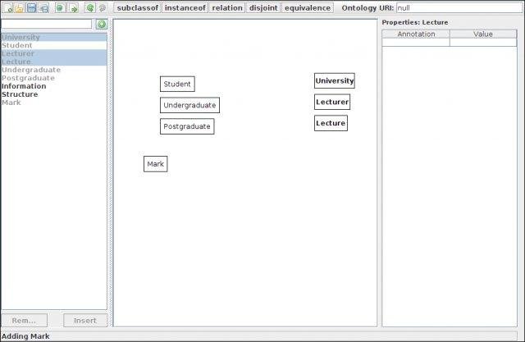
Task: Click the Mark node on the canvas
Action: [x=155, y=164]
